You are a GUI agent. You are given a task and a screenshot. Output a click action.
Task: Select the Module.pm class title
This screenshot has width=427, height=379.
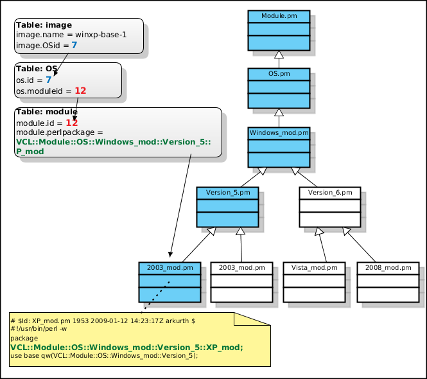(x=279, y=16)
